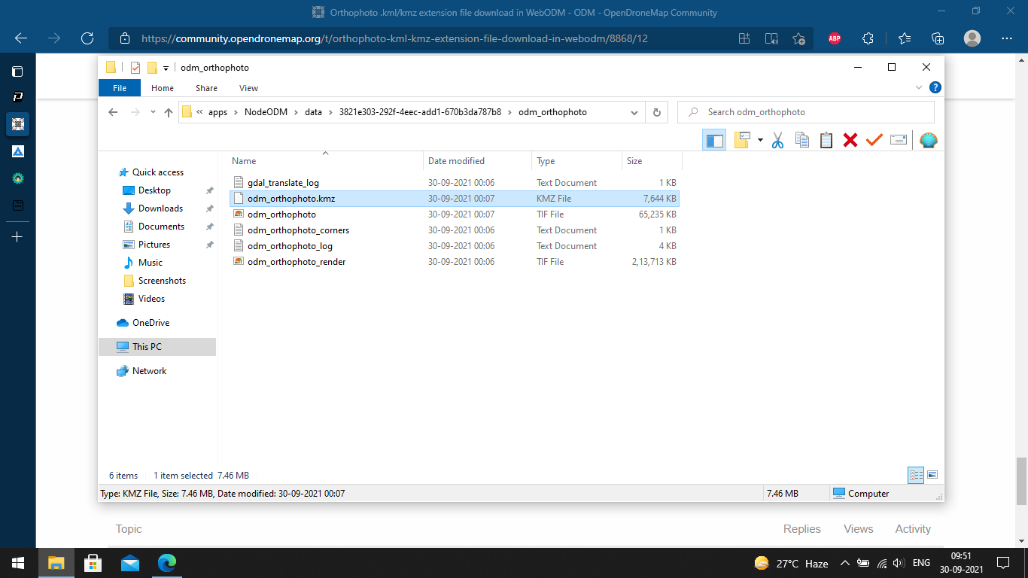Open the new folder dropdown arrow
The image size is (1028, 578).
click(x=759, y=140)
